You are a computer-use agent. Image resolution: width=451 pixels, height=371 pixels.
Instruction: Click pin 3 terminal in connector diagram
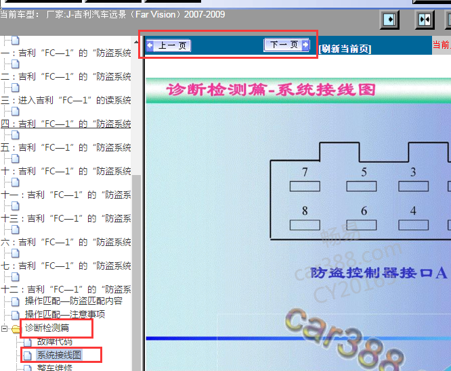pyautogui.click(x=414, y=187)
